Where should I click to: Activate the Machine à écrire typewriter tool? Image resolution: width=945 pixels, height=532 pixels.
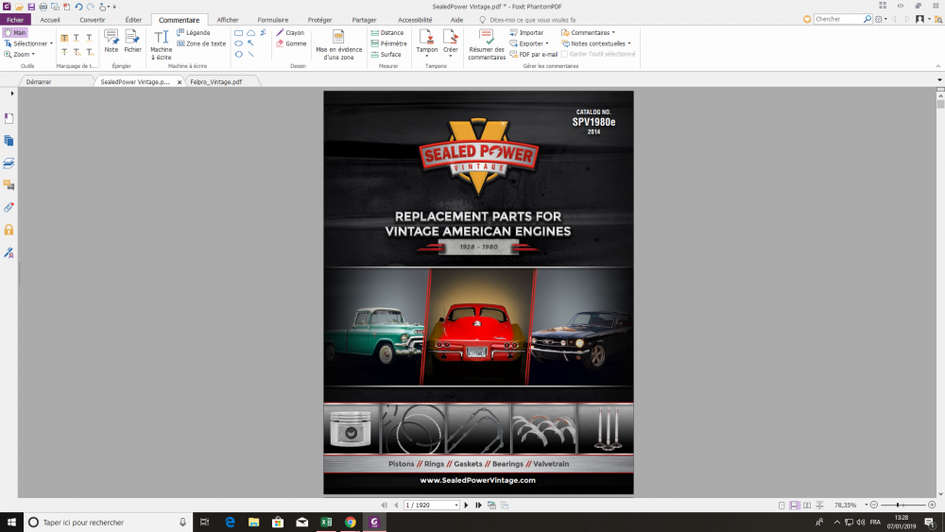(x=161, y=44)
